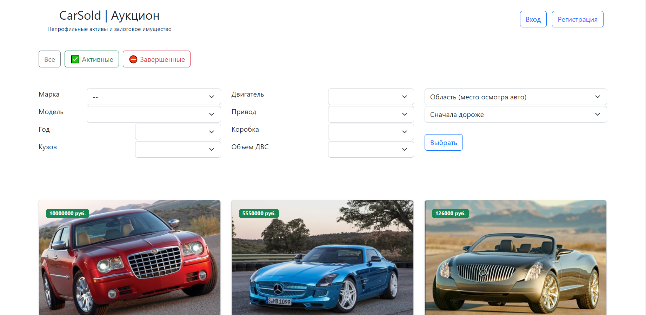Expand the Кузов selection list

pos(178,149)
